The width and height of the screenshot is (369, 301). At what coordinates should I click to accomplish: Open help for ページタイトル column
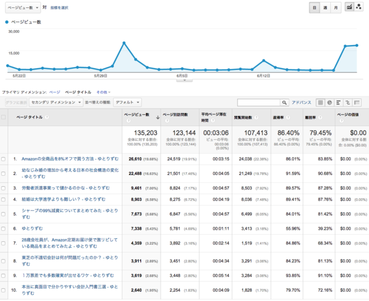(x=47, y=117)
